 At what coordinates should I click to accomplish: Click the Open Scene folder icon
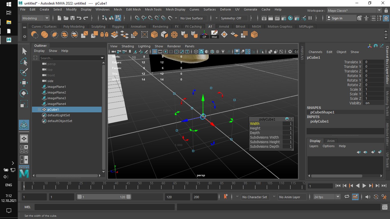tap(66, 18)
